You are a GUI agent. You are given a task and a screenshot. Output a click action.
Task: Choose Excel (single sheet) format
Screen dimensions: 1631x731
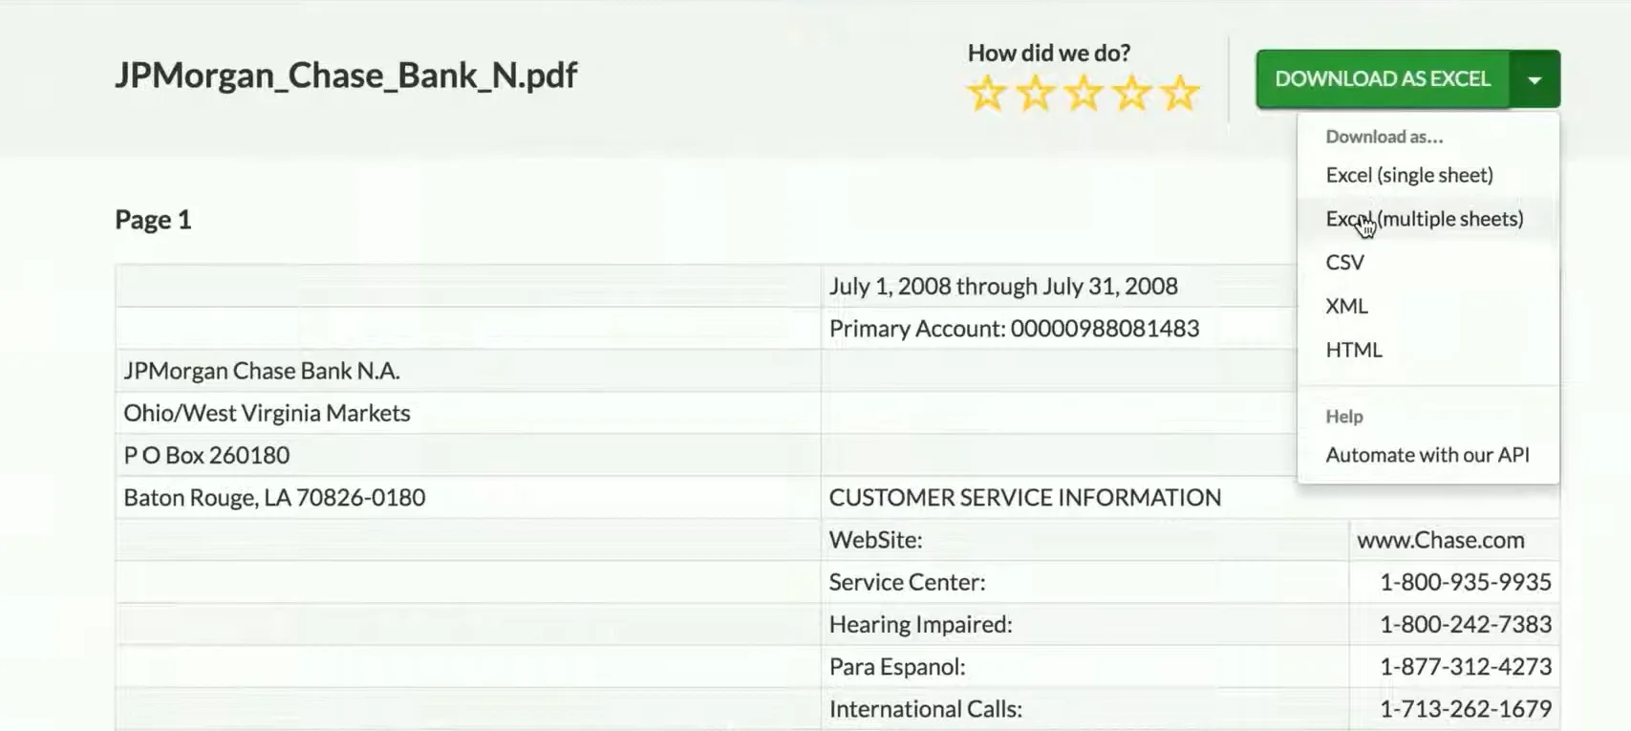tap(1409, 175)
